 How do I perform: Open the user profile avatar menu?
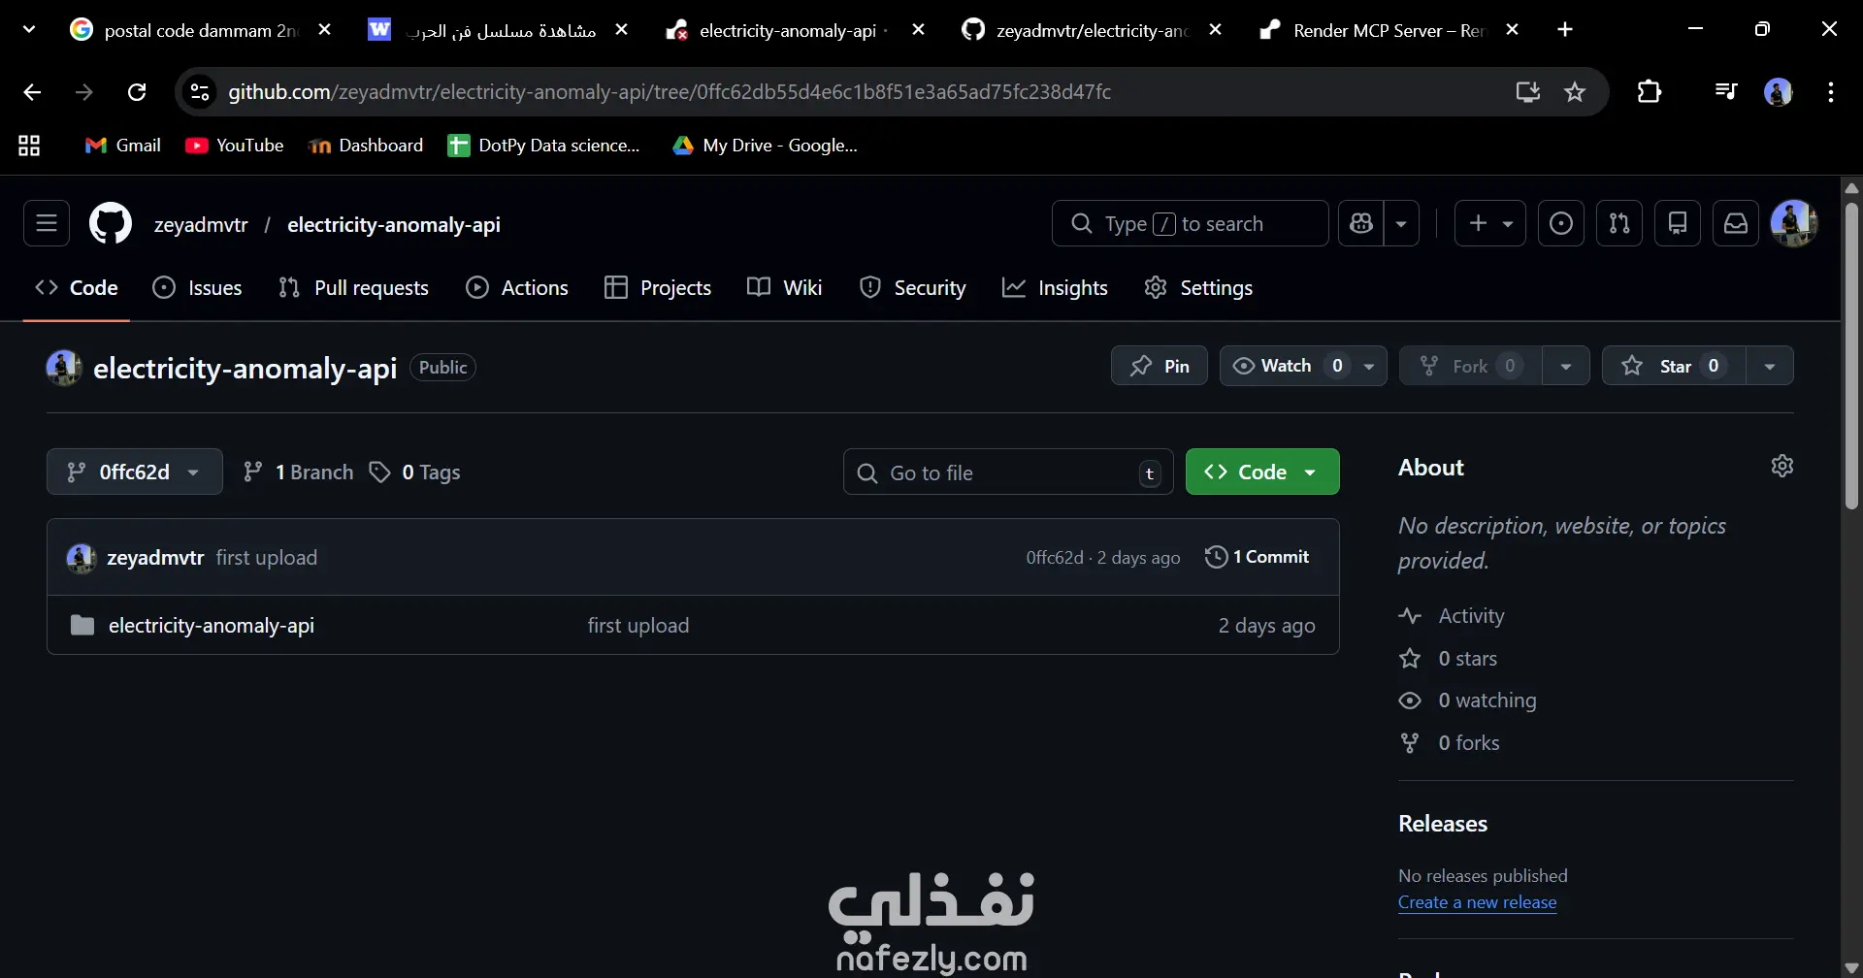click(1794, 224)
